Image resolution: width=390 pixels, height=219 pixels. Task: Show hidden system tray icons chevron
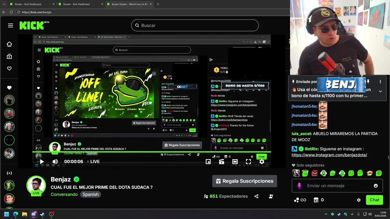(326, 214)
